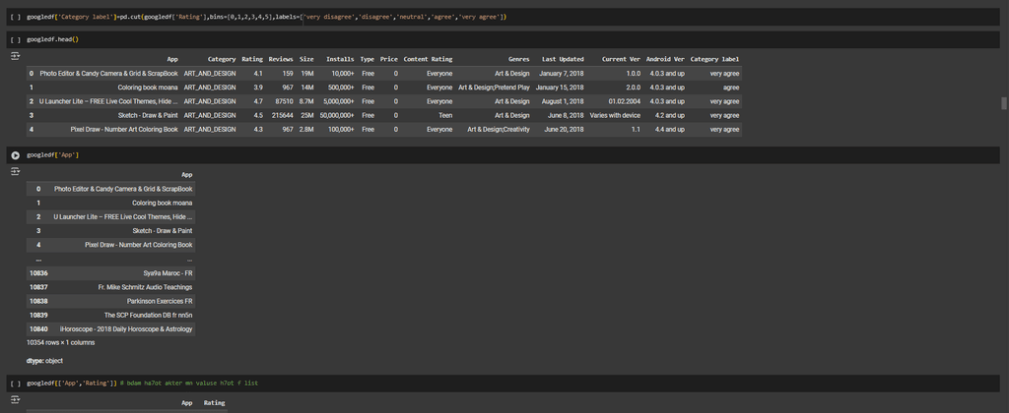This screenshot has height=413, width=1009.
Task: Click installs value 50,000,000+
Action: click(x=335, y=116)
